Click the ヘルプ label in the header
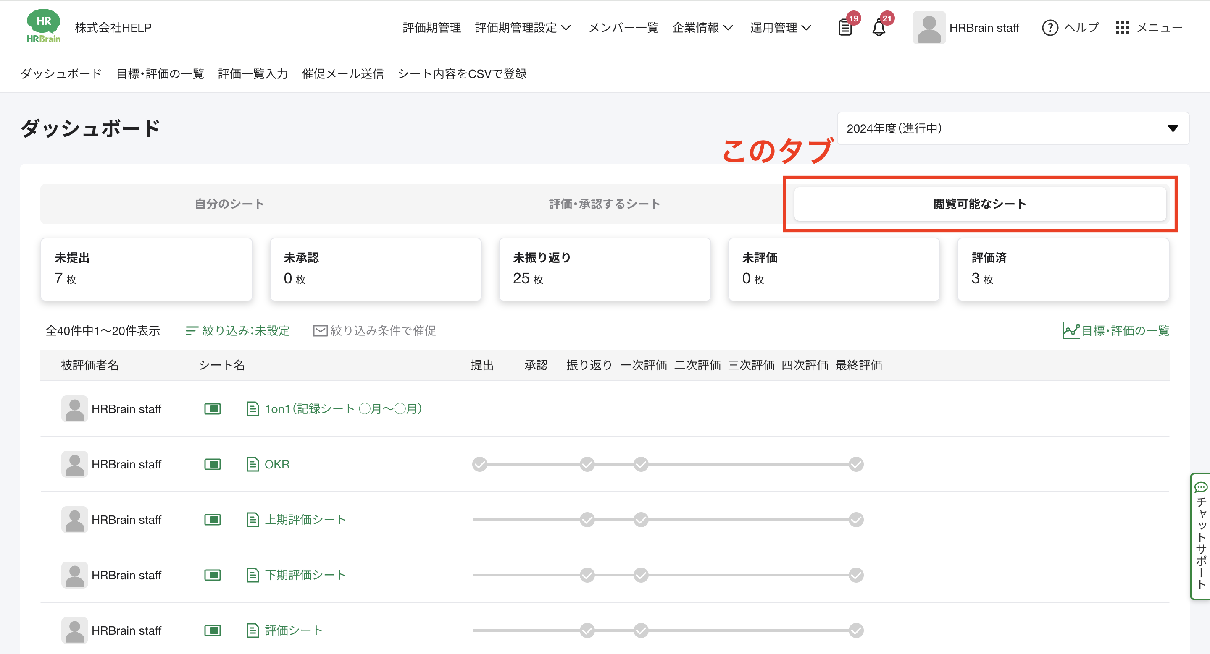This screenshot has width=1210, height=654. 1081,28
